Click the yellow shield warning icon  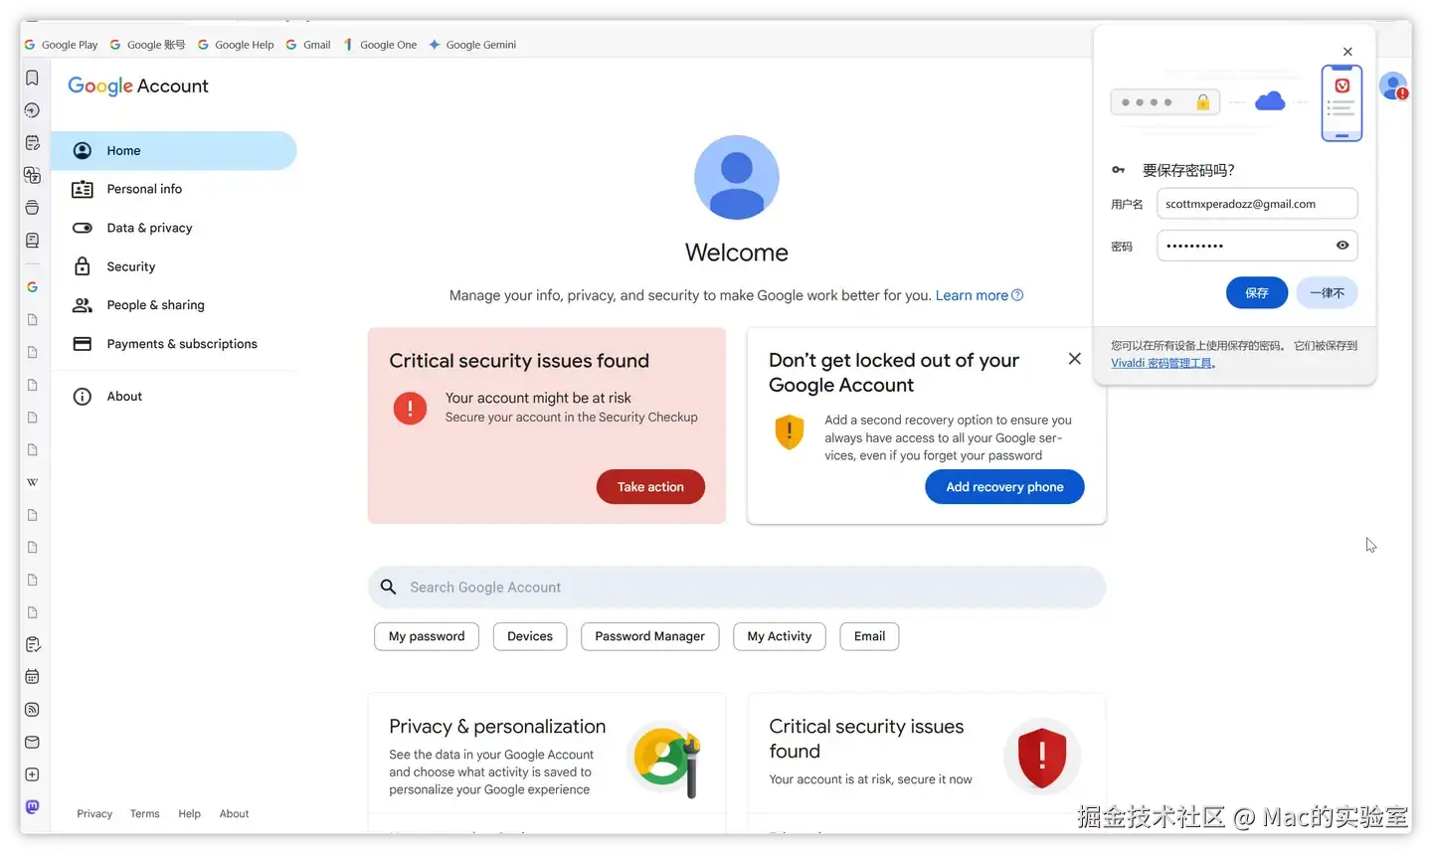tap(790, 431)
